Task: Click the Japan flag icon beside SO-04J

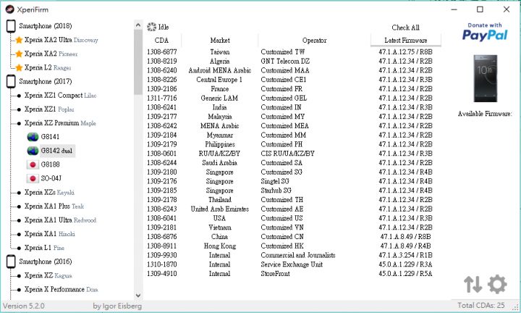Action: [x=33, y=179]
